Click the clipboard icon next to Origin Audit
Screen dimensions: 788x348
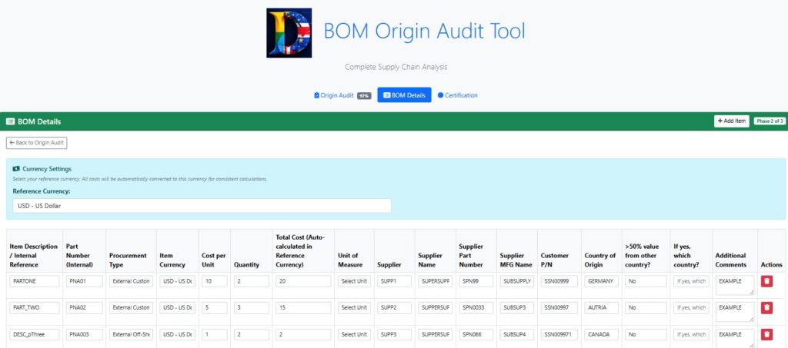[x=316, y=95]
